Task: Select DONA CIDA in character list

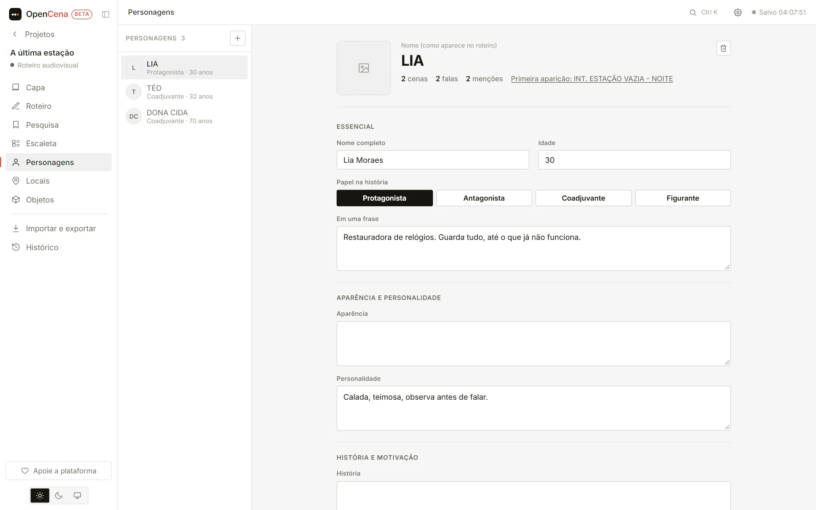Action: click(x=184, y=116)
